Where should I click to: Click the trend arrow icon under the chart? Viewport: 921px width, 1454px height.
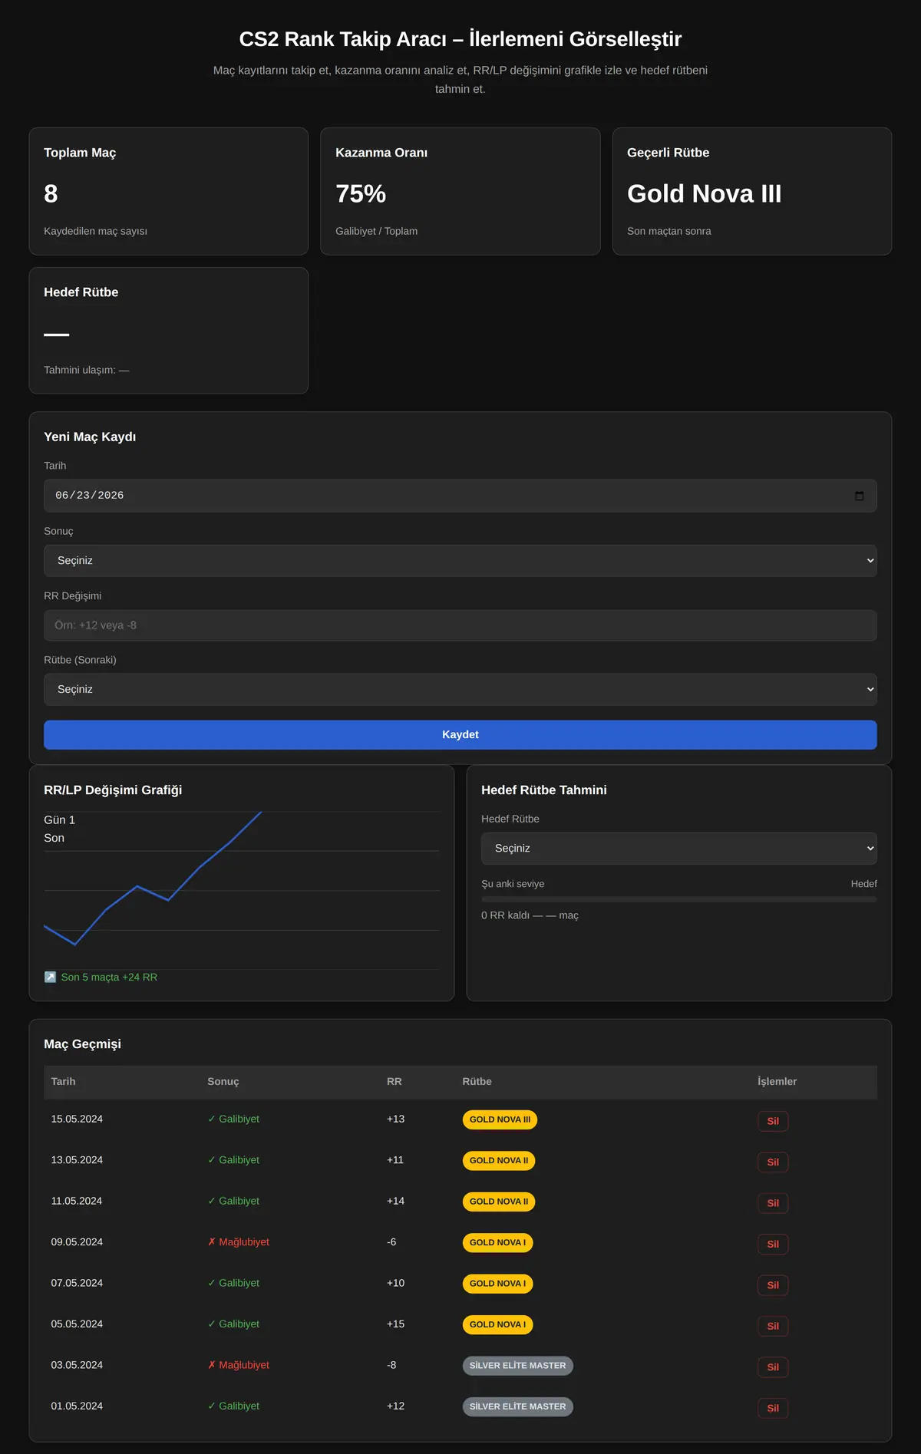(50, 977)
